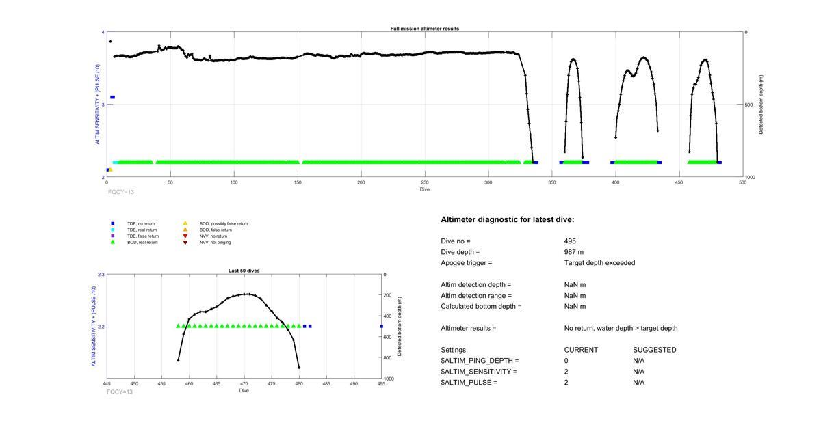Click 'Detected bottom depth (m)' axis label of Last 50 dives plot

(399, 327)
